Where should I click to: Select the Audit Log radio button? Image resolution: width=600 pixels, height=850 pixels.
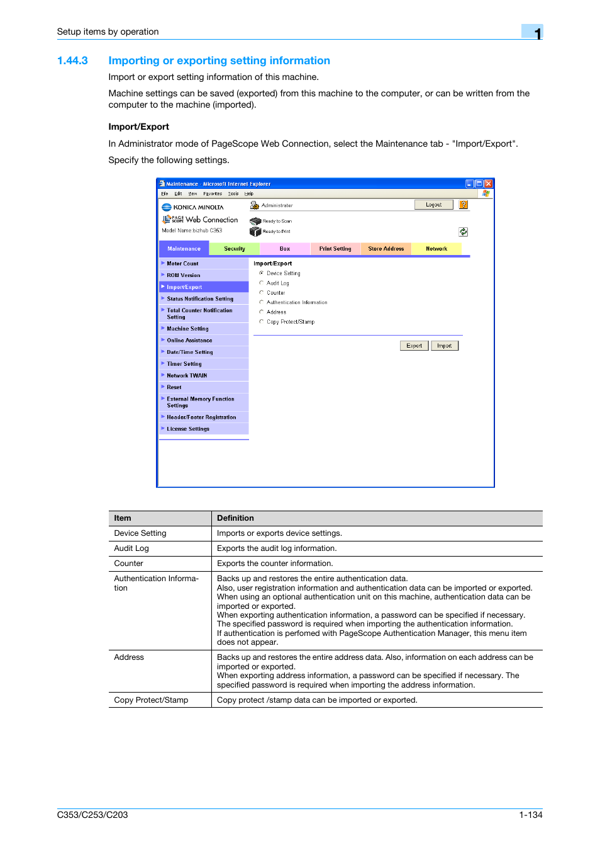click(x=262, y=283)
